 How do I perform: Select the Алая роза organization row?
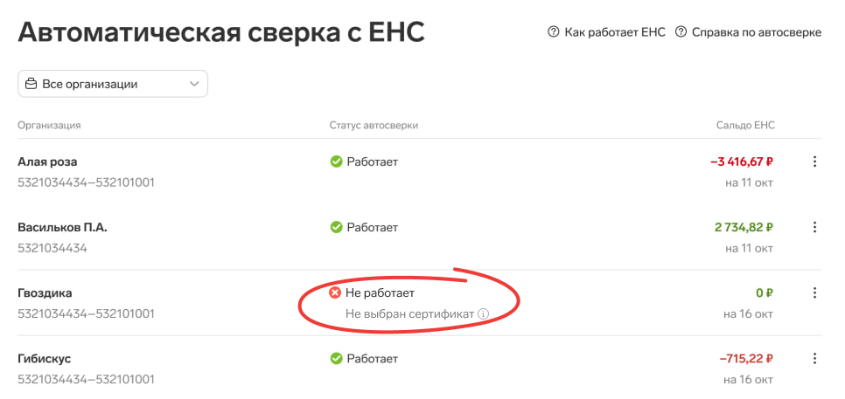click(x=419, y=171)
